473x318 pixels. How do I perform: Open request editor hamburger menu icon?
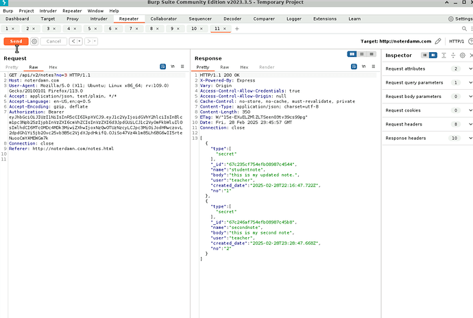(183, 66)
